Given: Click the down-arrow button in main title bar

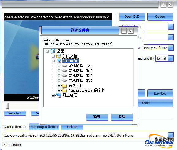Looking at the screenshot, I should tap(163, 5).
